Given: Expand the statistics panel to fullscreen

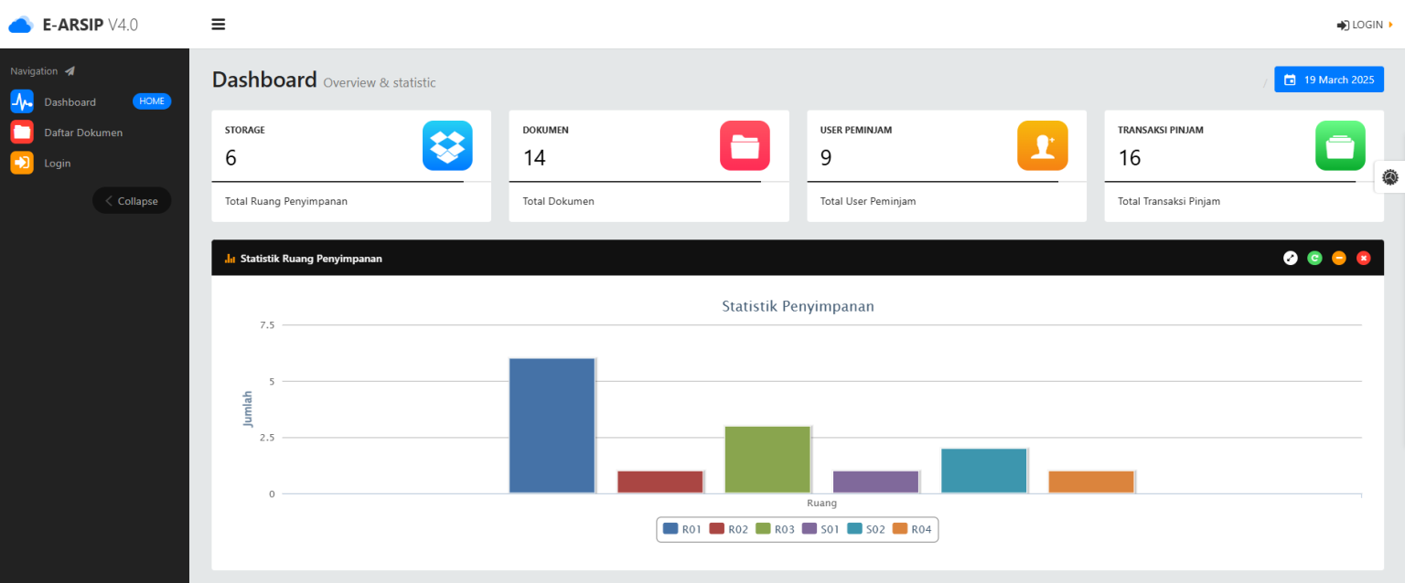Looking at the screenshot, I should point(1290,259).
